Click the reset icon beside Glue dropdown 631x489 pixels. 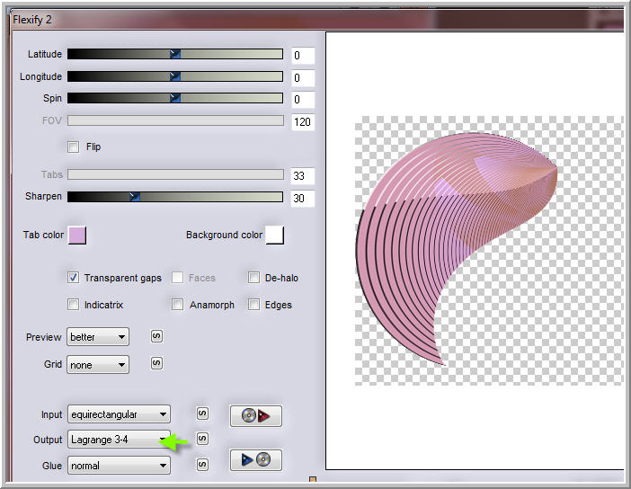(202, 465)
